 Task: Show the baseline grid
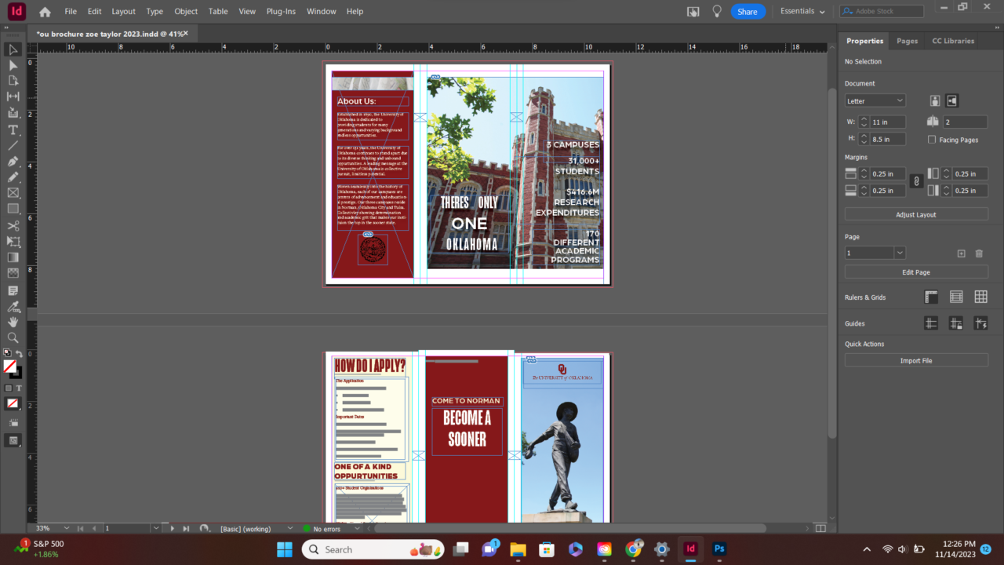956,297
